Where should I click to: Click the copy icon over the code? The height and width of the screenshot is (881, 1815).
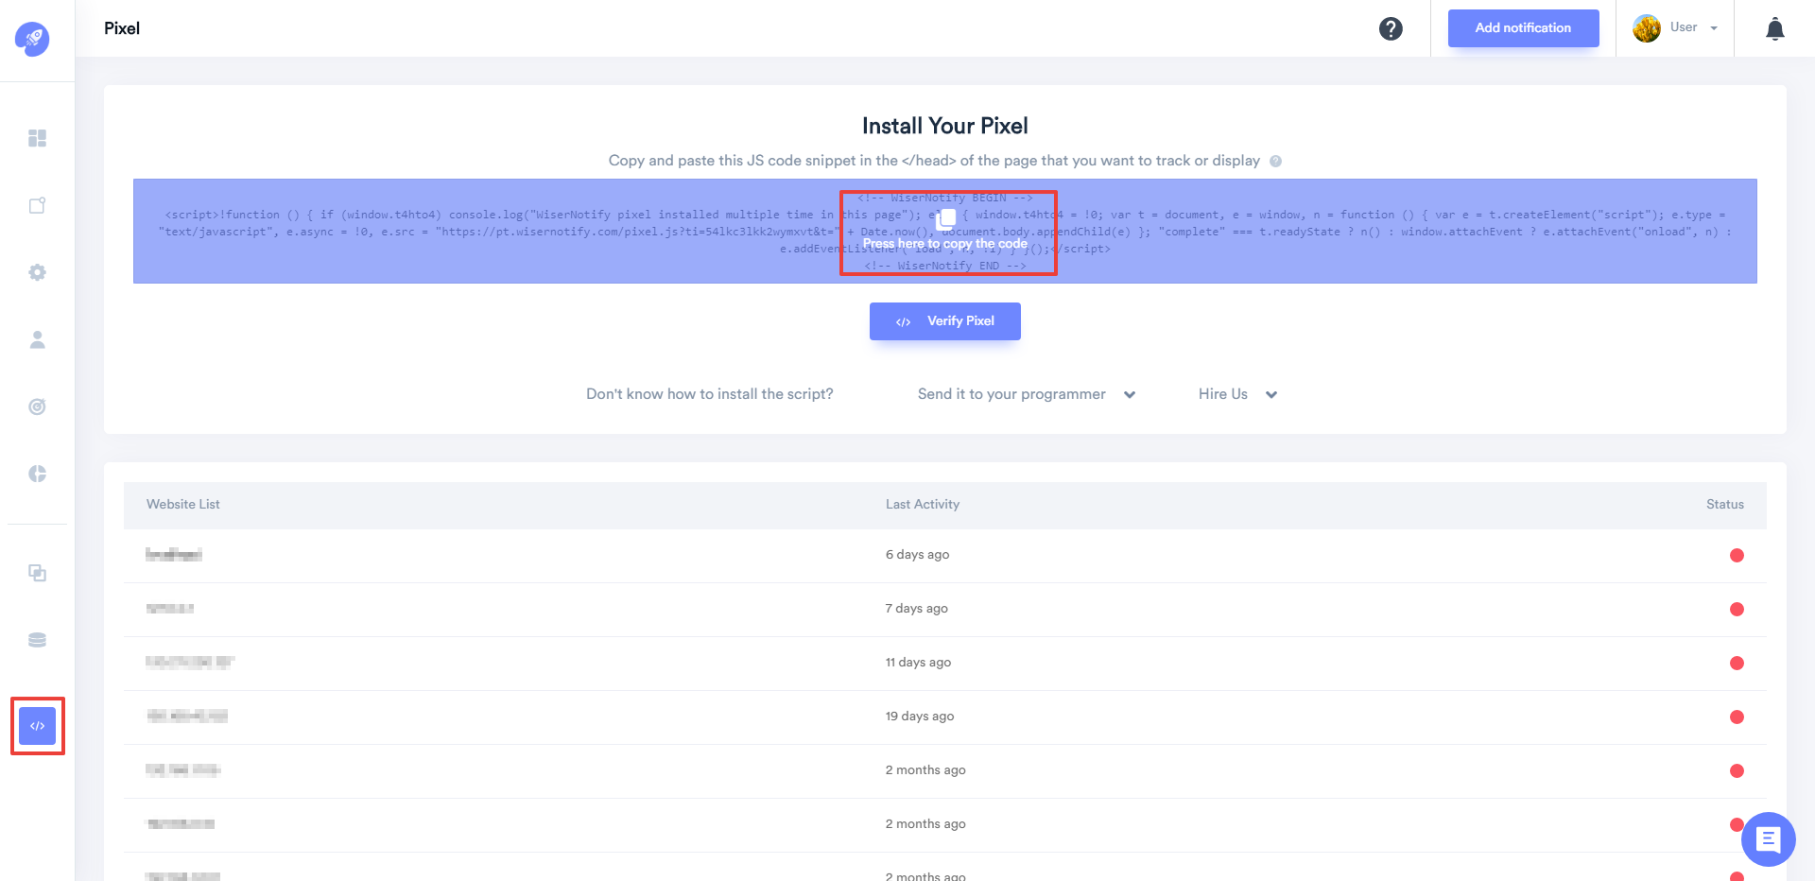pos(946,217)
